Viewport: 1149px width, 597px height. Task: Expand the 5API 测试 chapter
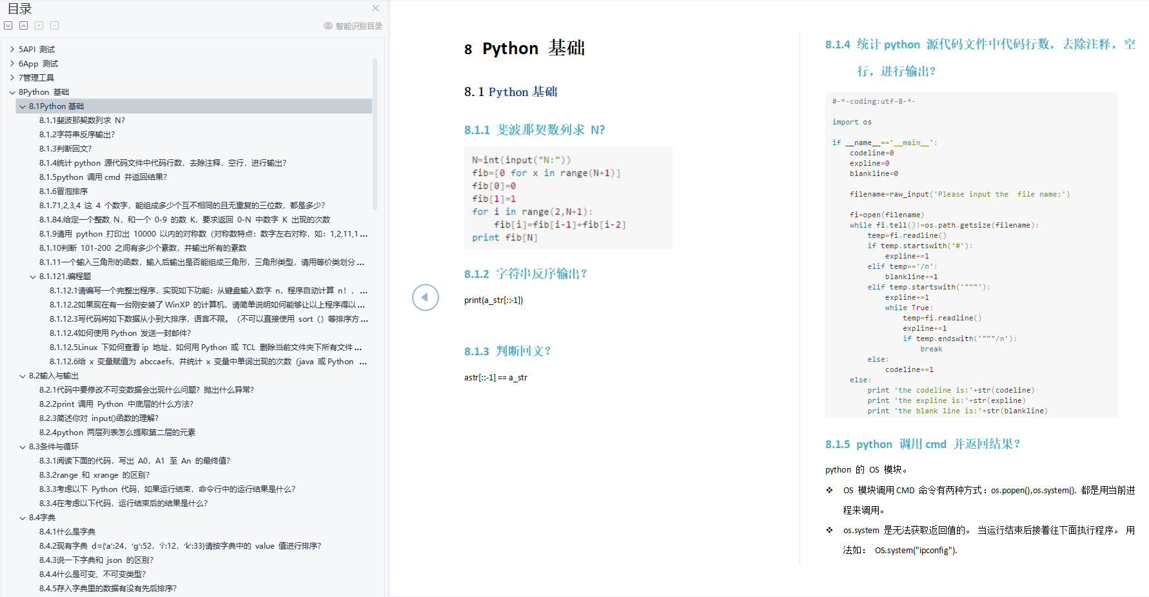pyautogui.click(x=12, y=49)
